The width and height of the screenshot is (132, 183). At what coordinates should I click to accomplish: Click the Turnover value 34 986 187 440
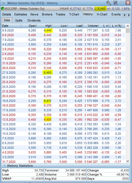click(x=76, y=170)
